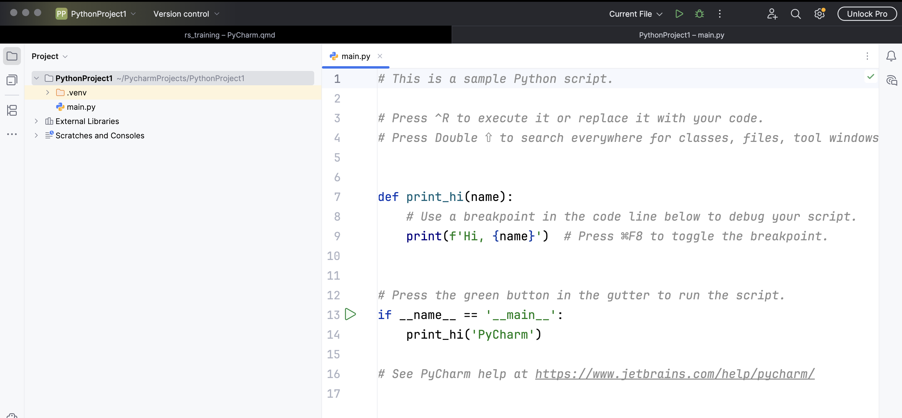Viewport: 902px width, 418px height.
Task: Expand External Libraries node
Action: pos(36,121)
